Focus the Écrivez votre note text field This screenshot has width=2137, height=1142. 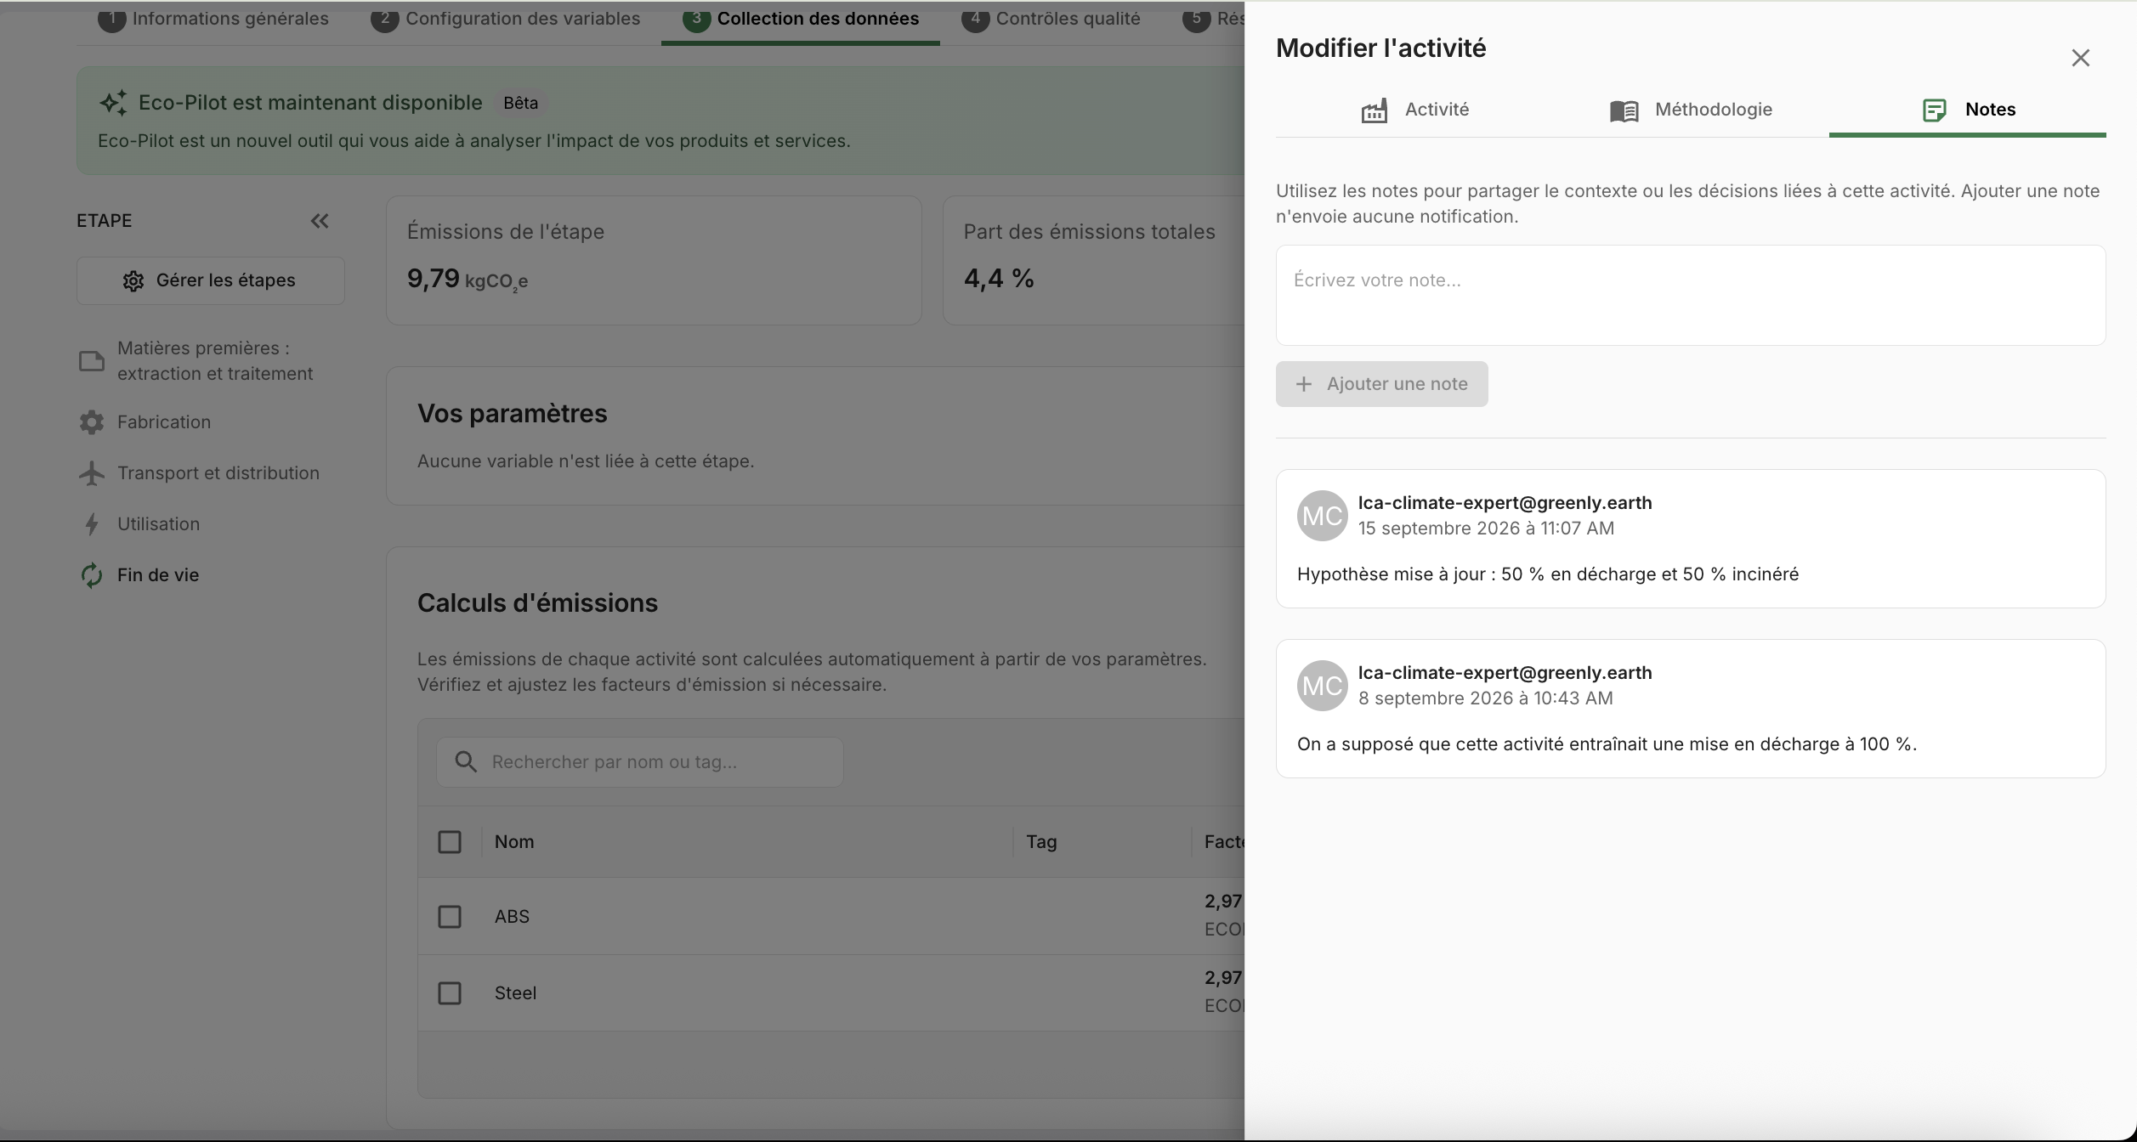[1691, 296]
